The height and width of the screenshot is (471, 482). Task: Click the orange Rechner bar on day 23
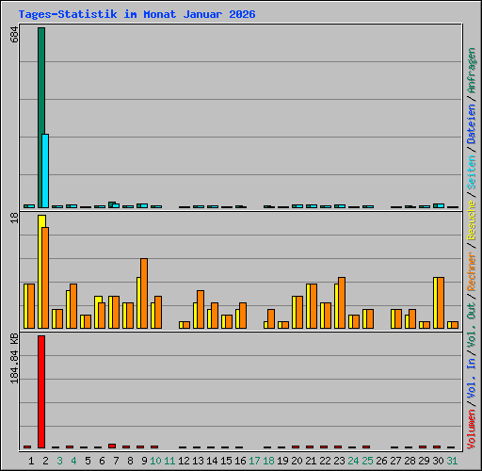click(342, 303)
